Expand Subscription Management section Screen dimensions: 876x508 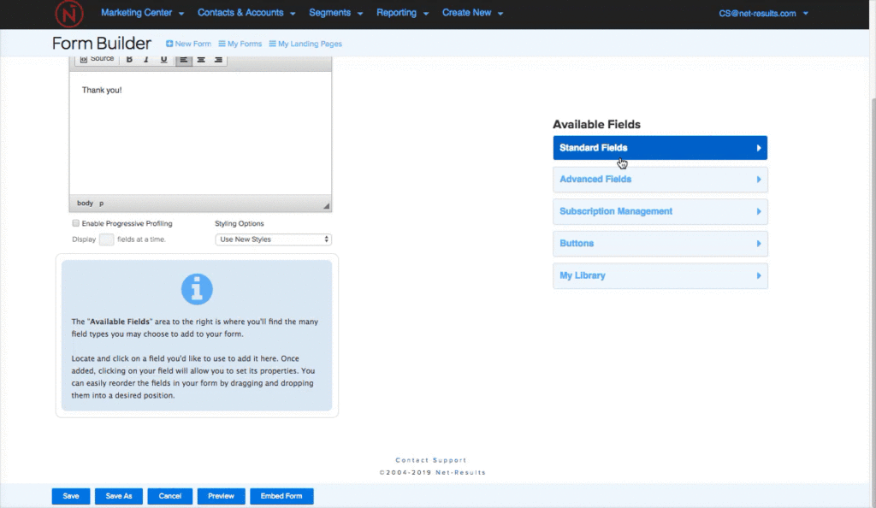point(660,211)
